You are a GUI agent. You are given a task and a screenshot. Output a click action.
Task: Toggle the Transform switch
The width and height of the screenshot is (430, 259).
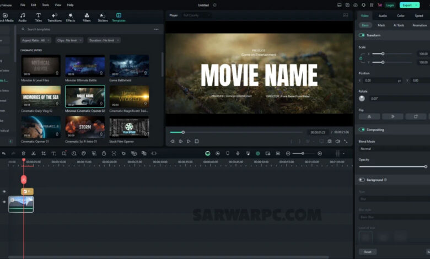click(362, 35)
